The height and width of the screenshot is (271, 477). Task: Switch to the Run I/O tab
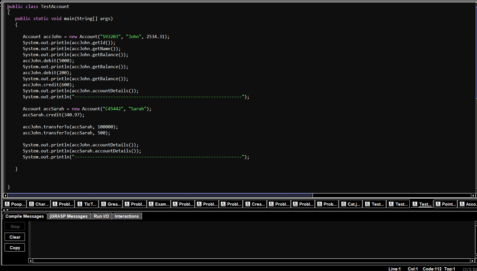(101, 216)
